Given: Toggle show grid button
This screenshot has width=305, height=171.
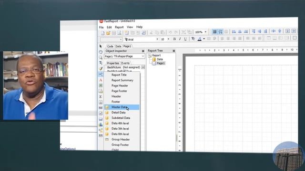Looking at the screenshot, I should tap(214, 32).
